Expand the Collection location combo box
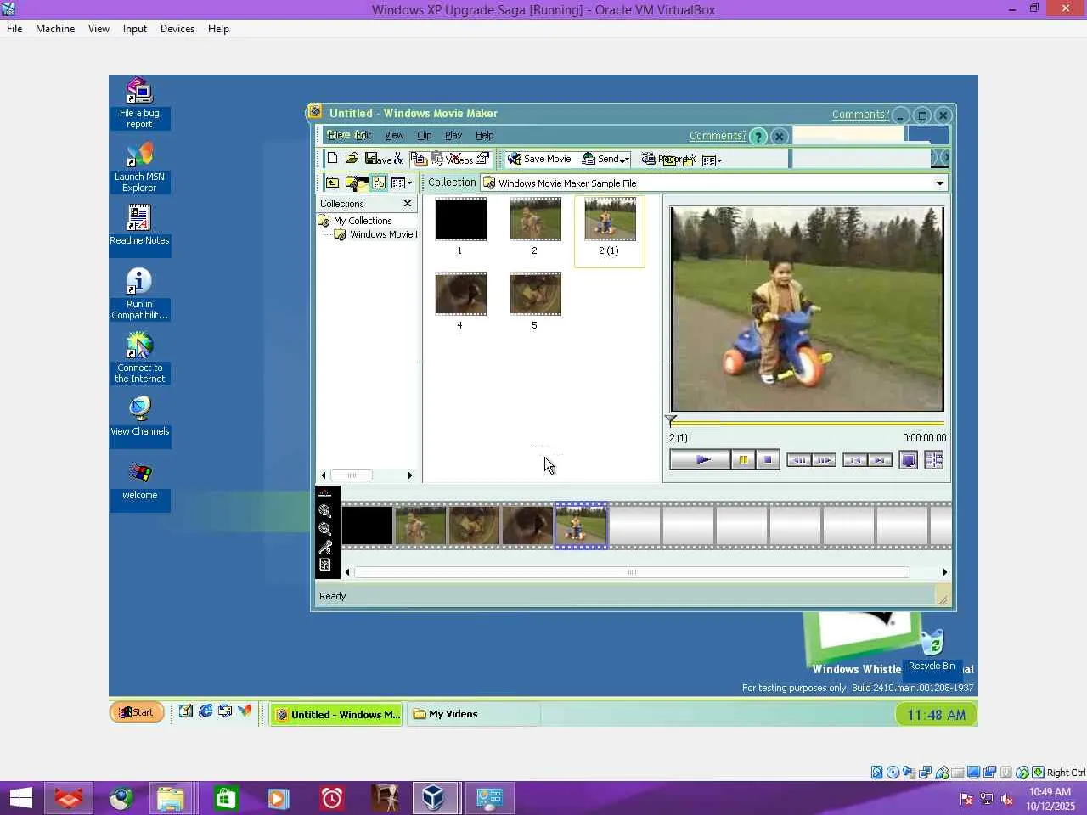This screenshot has width=1087, height=815. (x=939, y=183)
